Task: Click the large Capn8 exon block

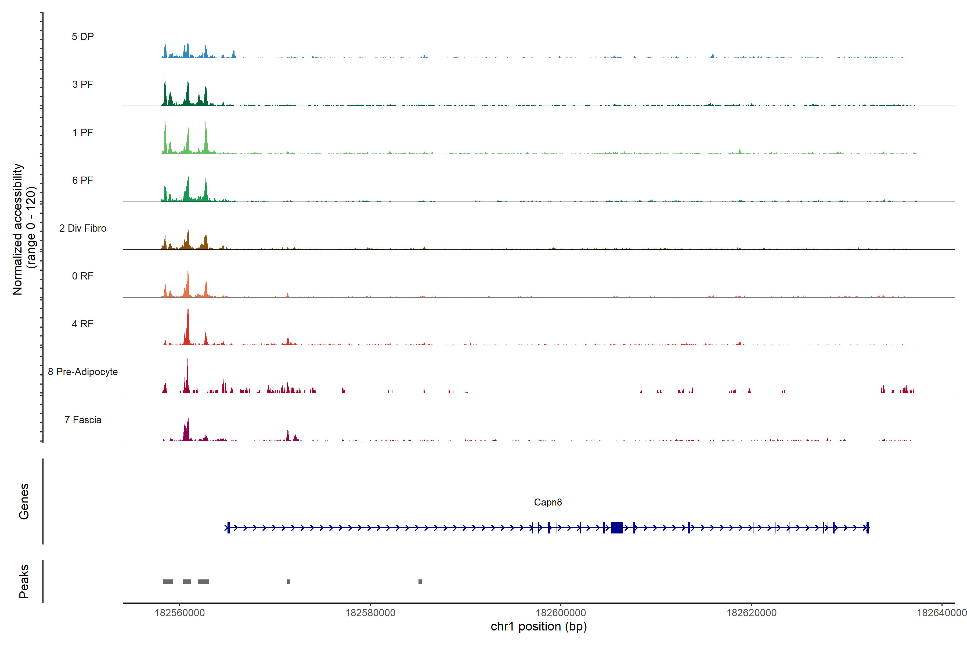Action: tap(617, 527)
